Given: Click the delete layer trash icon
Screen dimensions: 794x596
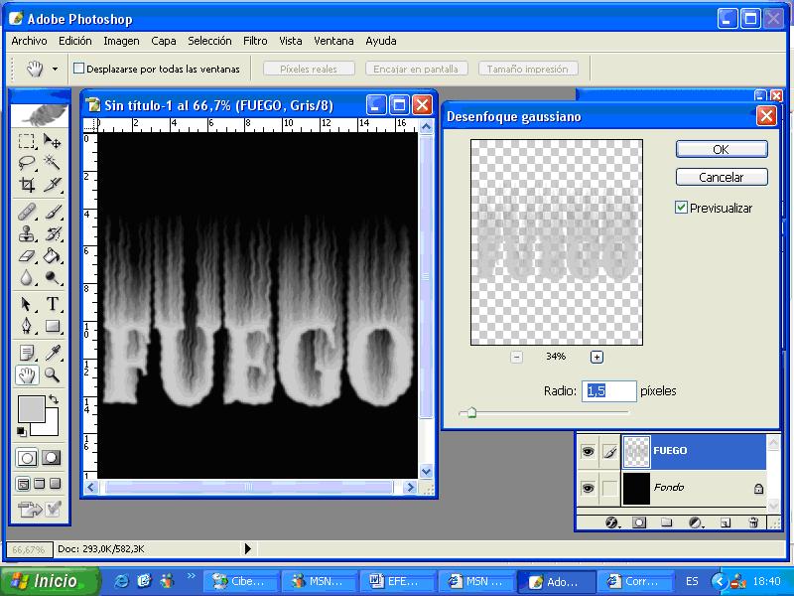Looking at the screenshot, I should click(x=753, y=521).
